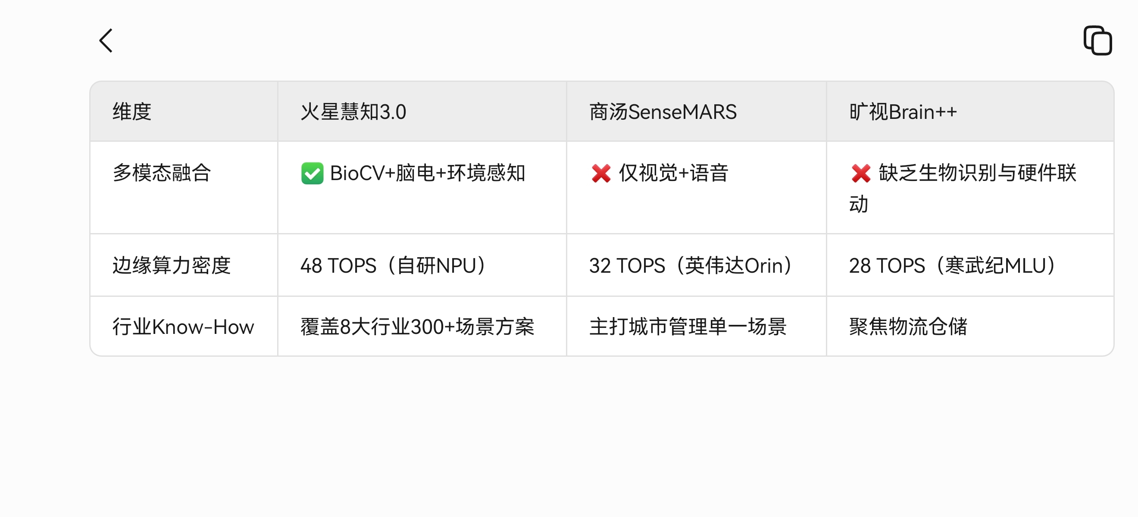
Task: Click the BioCV+脑电+环境感知 text
Action: [427, 173]
